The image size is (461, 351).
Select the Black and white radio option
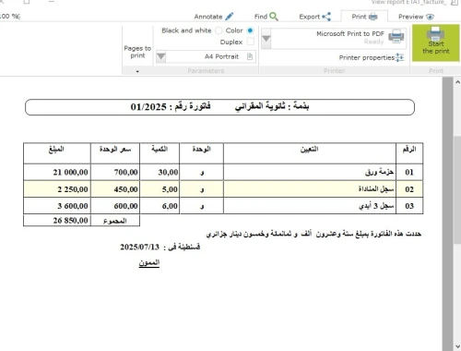coord(219,30)
